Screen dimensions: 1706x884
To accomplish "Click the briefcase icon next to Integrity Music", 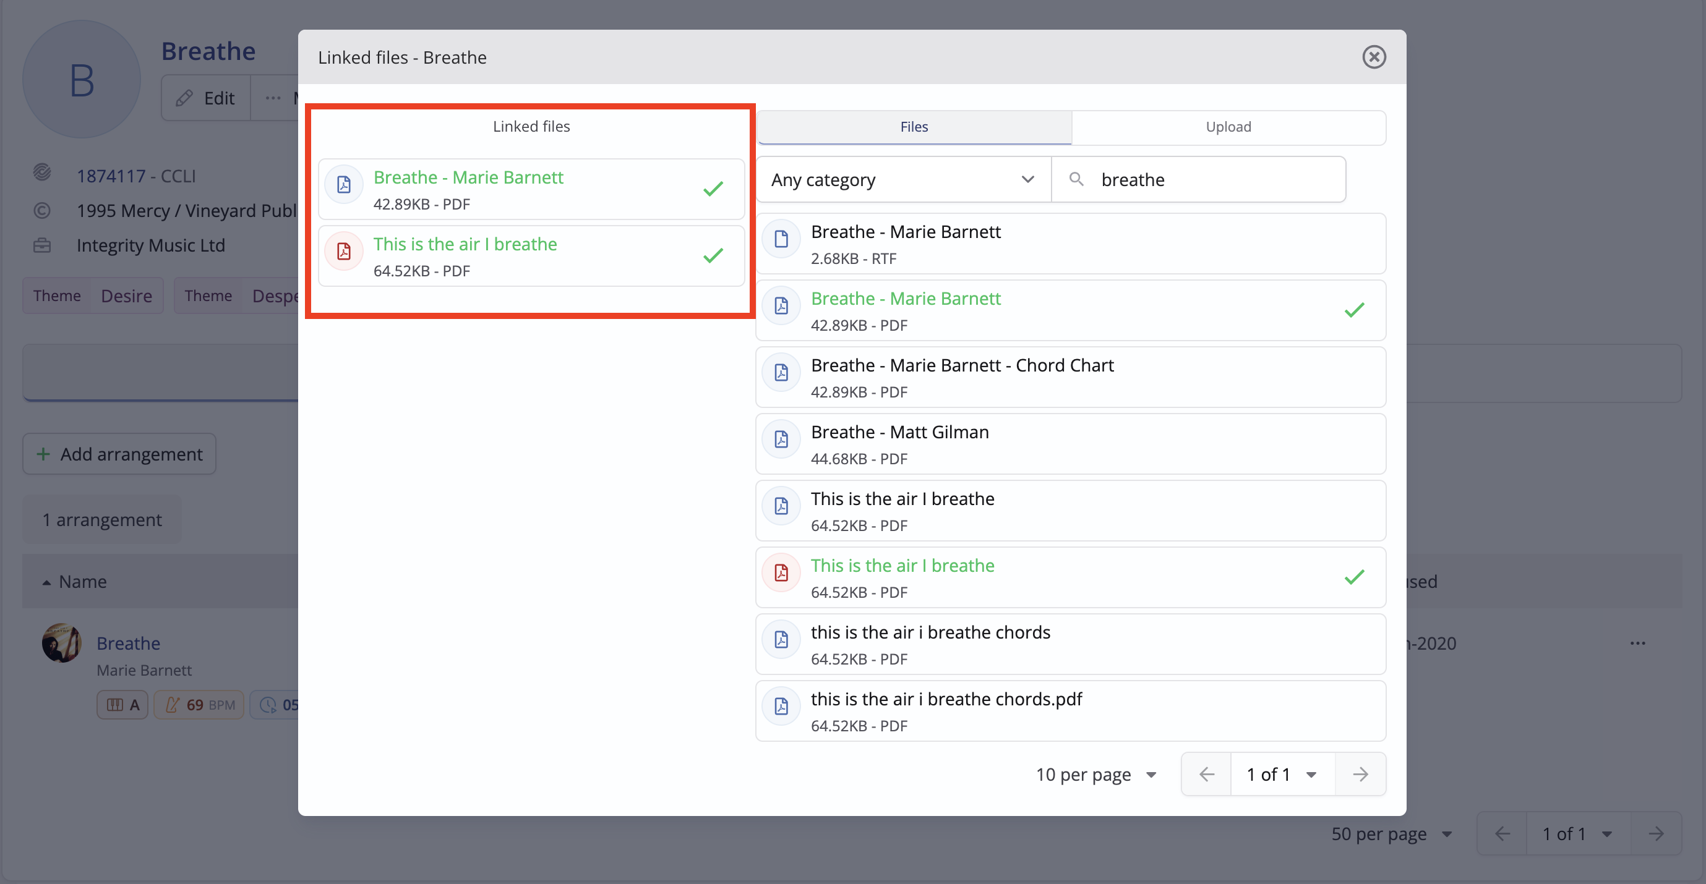I will pos(41,245).
